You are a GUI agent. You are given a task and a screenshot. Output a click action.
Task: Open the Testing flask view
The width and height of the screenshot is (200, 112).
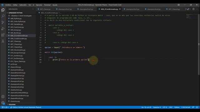pos(3,41)
